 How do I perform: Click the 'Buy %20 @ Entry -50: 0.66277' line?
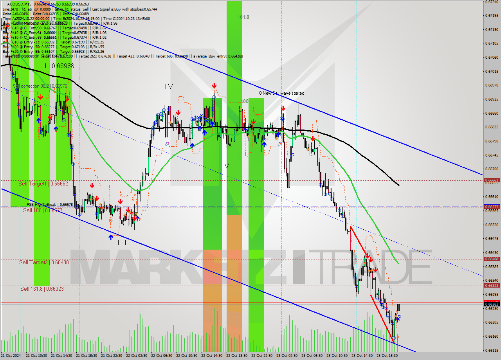[29, 47]
